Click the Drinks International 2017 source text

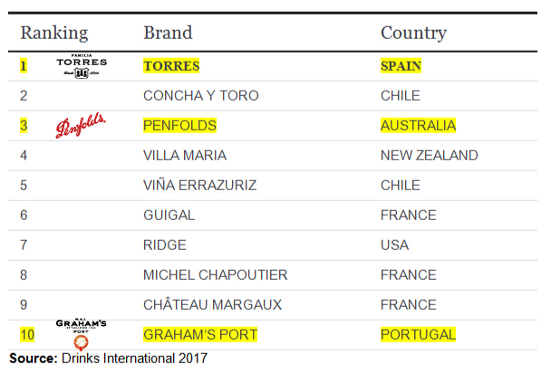[x=135, y=359]
